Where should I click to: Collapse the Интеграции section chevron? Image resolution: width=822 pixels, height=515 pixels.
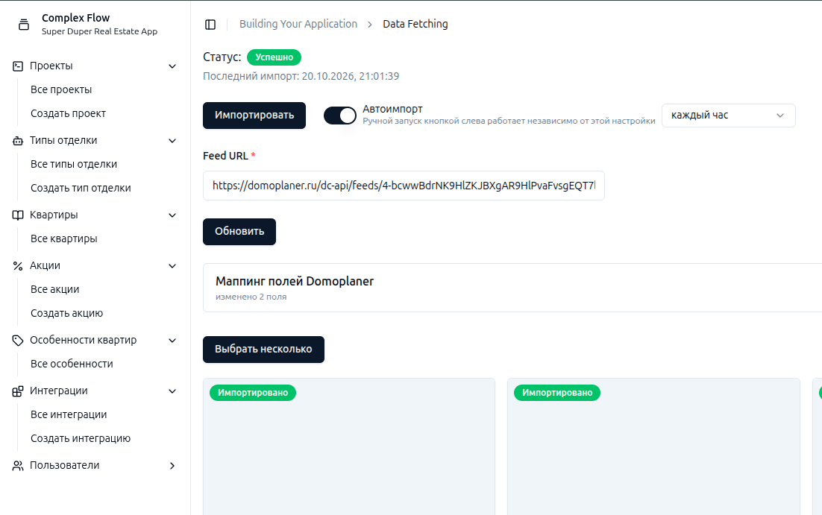point(172,391)
